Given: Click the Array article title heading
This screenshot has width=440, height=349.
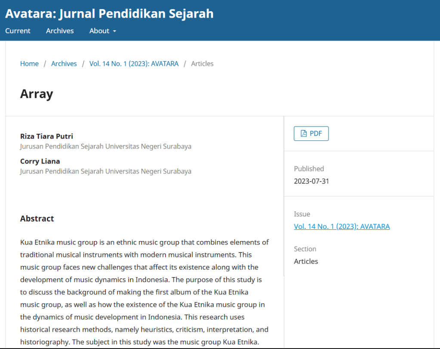Looking at the screenshot, I should [37, 94].
